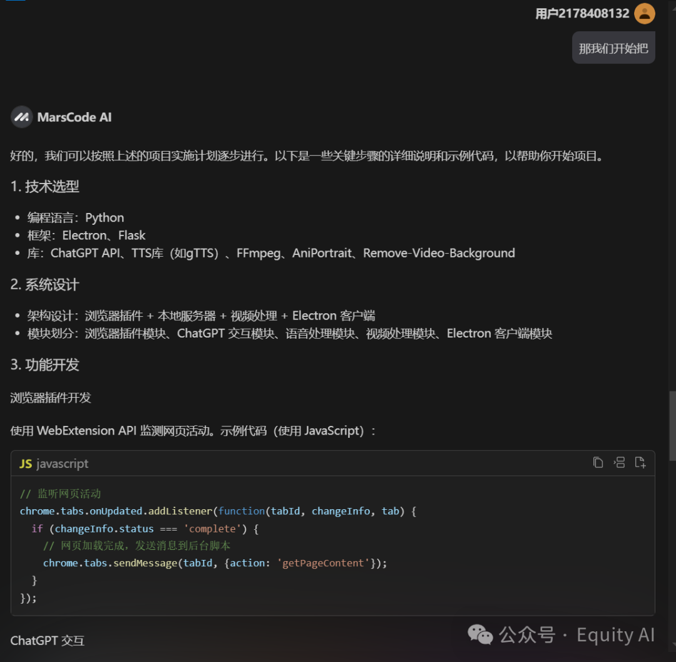Click the insert-code icon in code header
This screenshot has height=662, width=676.
click(x=619, y=463)
